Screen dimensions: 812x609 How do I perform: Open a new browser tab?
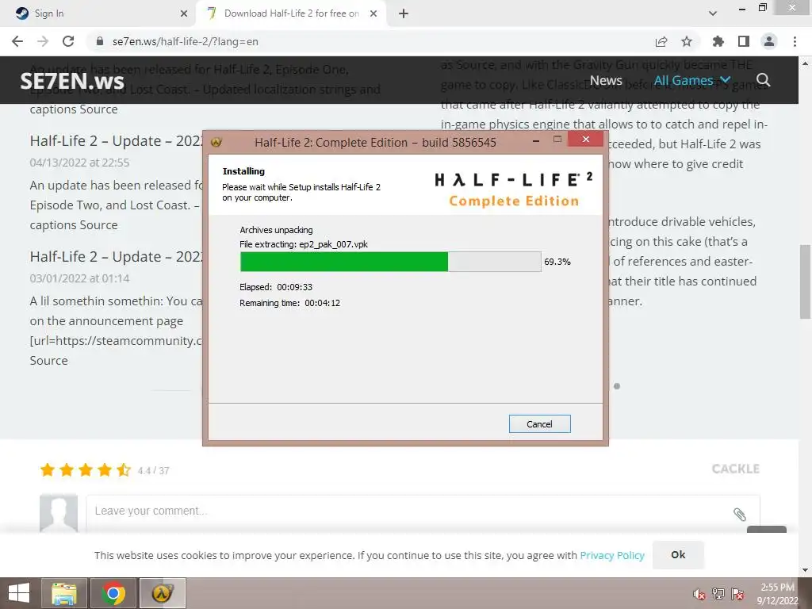(404, 13)
